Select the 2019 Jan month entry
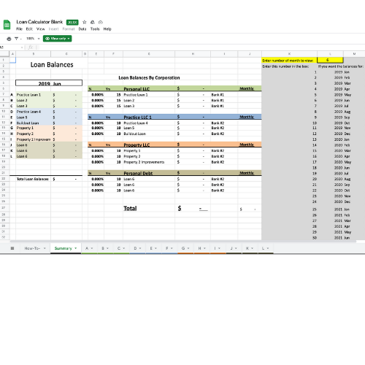 coord(342,72)
